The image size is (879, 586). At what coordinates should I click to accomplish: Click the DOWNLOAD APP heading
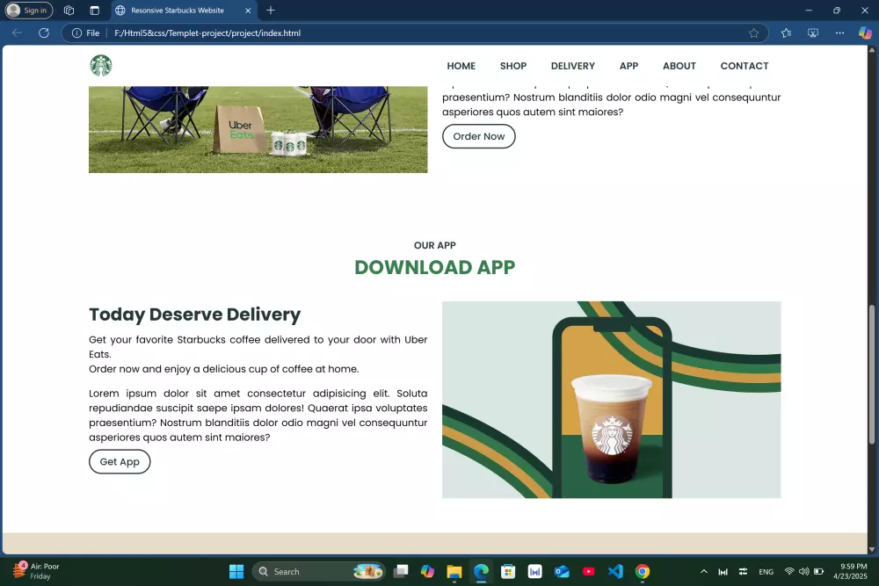pyautogui.click(x=434, y=267)
